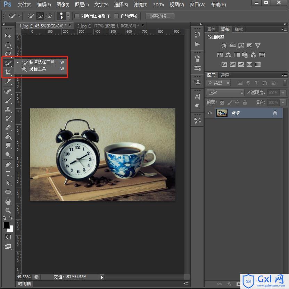
Task: Select the Eraser tool
Action: [8, 127]
